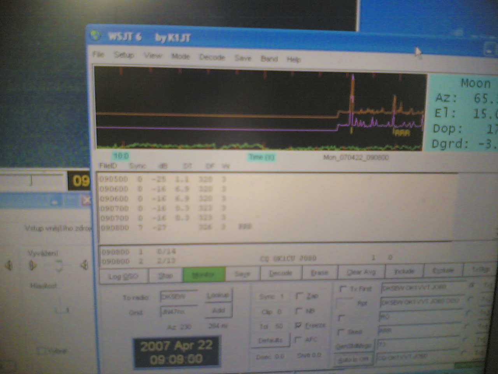Click the Auto is Off button

point(353,360)
